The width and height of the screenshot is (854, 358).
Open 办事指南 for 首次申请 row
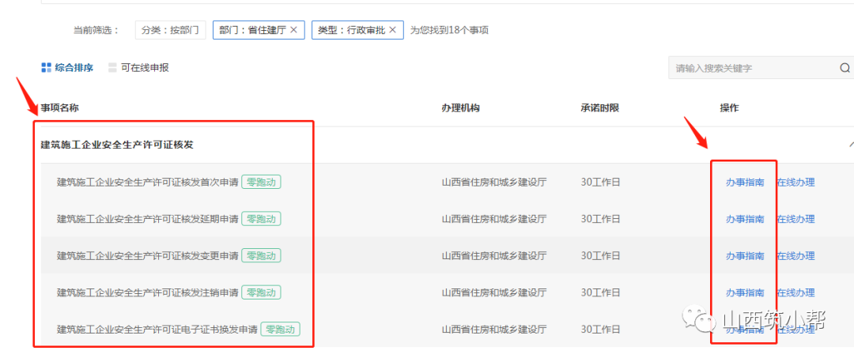[745, 183]
